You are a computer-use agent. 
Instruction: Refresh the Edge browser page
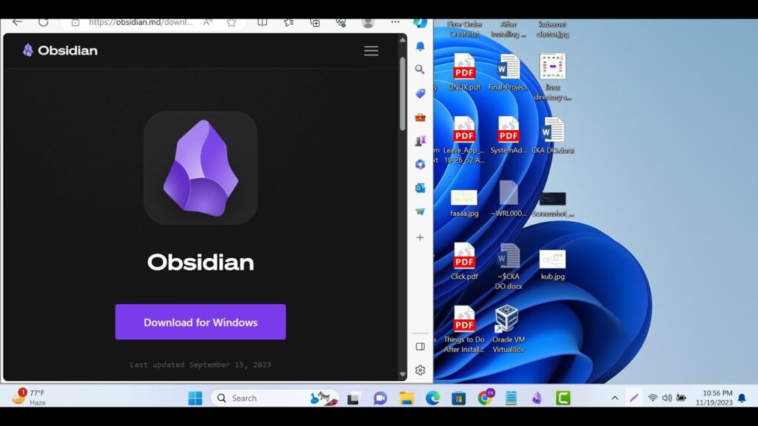(x=44, y=22)
